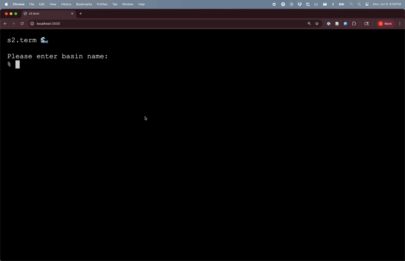Image resolution: width=405 pixels, height=261 pixels.
Task: Open the Bookmarks menu
Action: coord(84,4)
